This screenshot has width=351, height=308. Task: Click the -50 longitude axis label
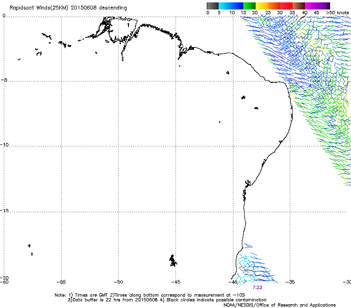point(118,282)
